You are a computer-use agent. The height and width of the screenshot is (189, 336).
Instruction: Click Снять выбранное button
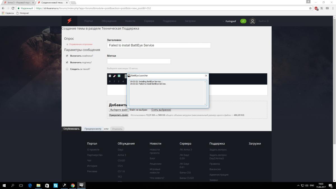click(x=161, y=110)
